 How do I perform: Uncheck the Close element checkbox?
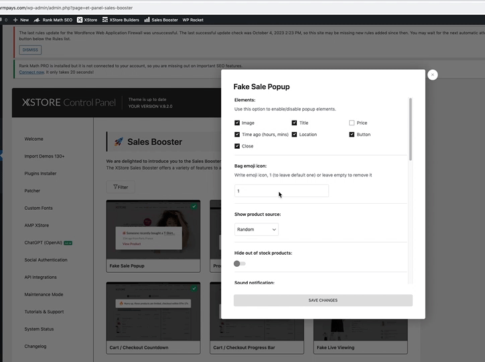pyautogui.click(x=237, y=146)
